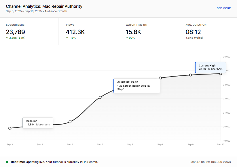The width and height of the screenshot is (237, 167).
Task: Click the Sep 10 data point marker
Action: (x=221, y=74)
